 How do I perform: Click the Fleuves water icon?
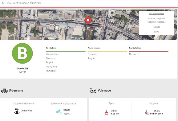59,111
